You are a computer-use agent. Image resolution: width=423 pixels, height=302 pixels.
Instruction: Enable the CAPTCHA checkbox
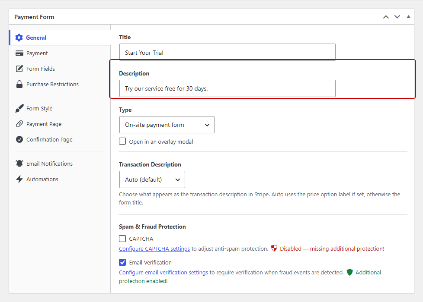point(122,239)
